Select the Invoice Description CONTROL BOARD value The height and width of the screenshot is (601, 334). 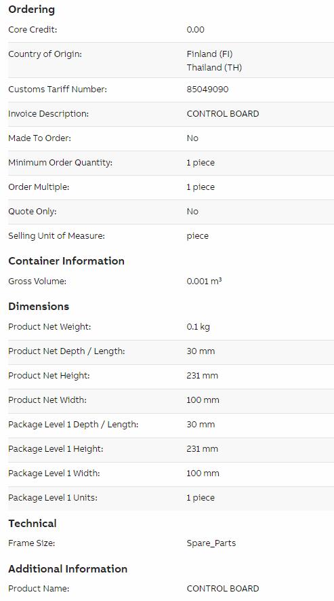[x=223, y=114]
